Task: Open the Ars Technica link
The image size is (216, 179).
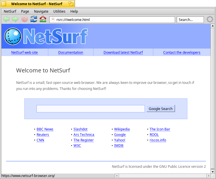Action: (x=84, y=135)
